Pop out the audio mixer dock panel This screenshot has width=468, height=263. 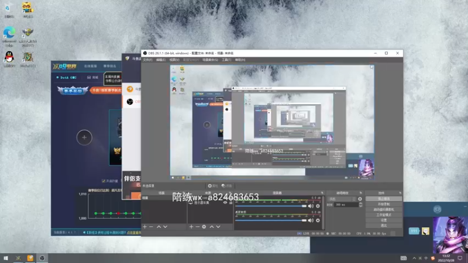click(322, 193)
